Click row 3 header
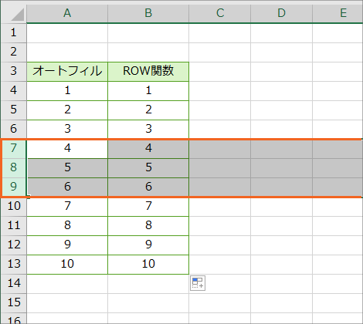This screenshot has height=324, width=363. pos(14,72)
